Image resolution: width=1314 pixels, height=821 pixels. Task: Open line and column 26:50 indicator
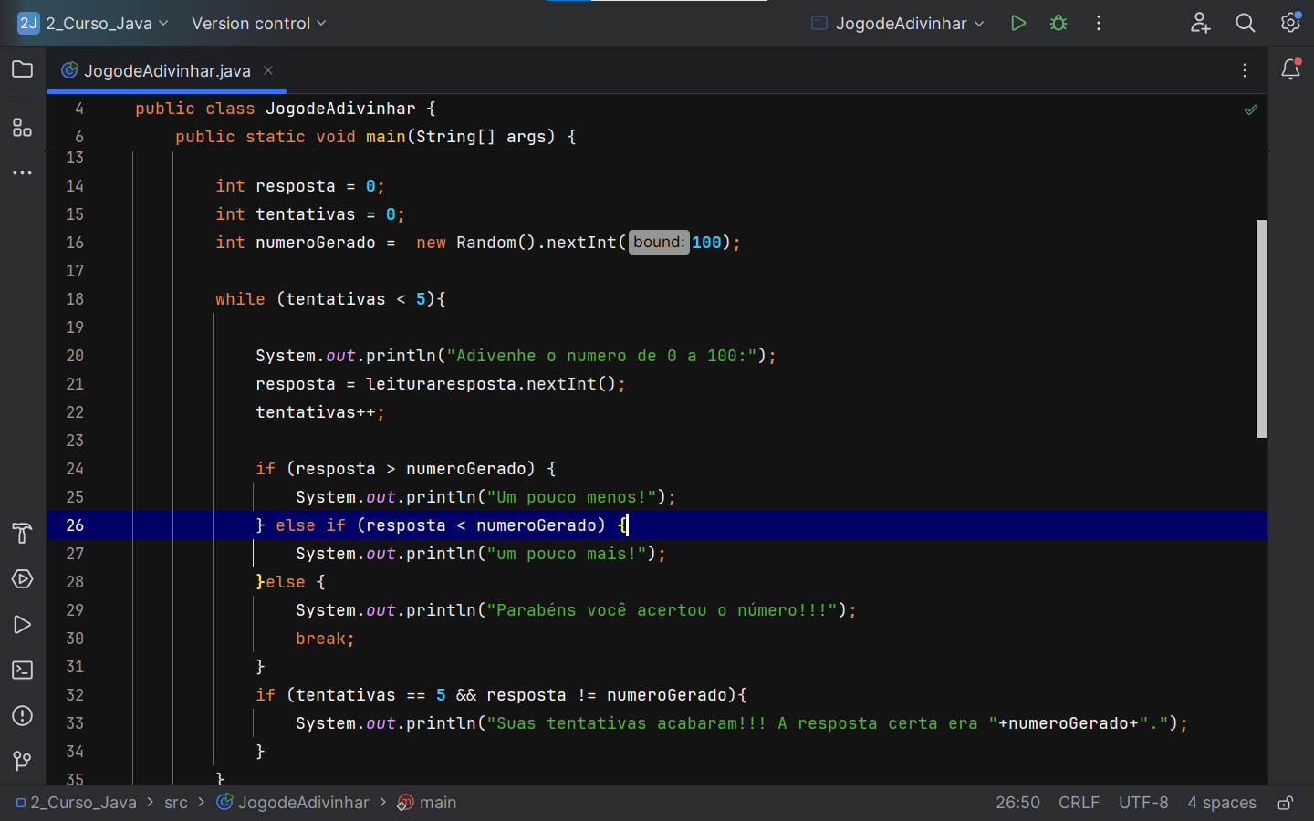1017,803
